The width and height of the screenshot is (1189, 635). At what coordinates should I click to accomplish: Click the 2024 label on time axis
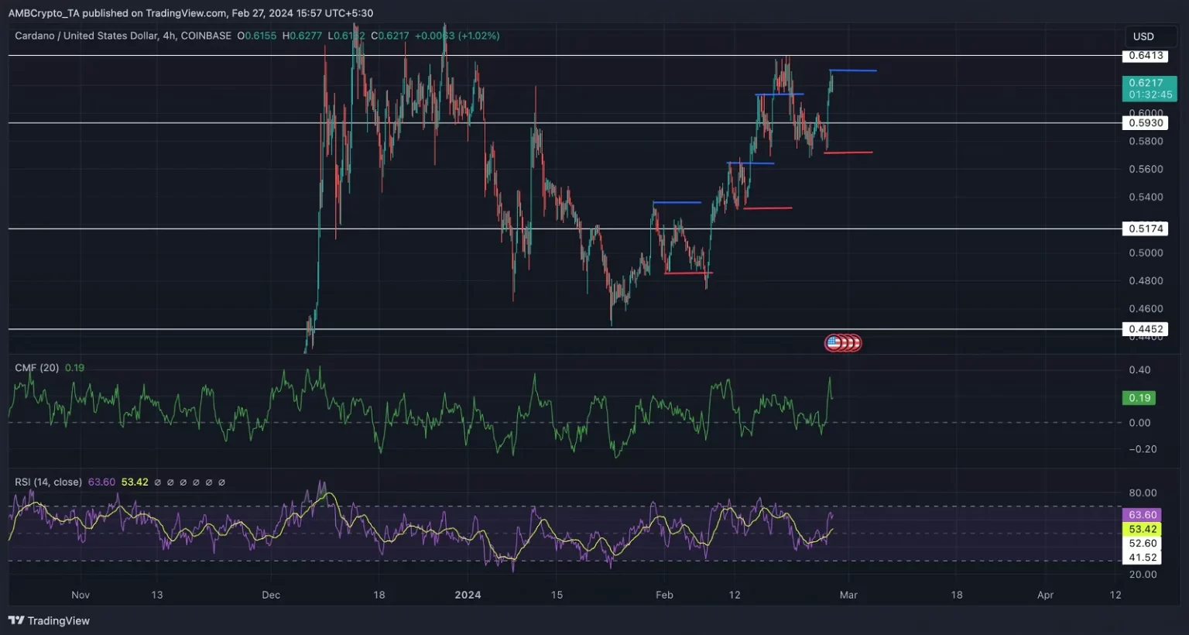point(468,595)
